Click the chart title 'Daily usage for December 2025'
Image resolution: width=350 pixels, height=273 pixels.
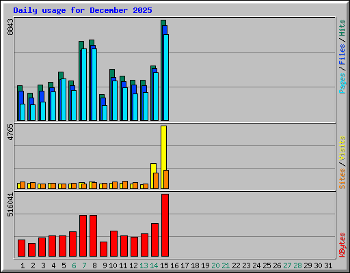83,10
